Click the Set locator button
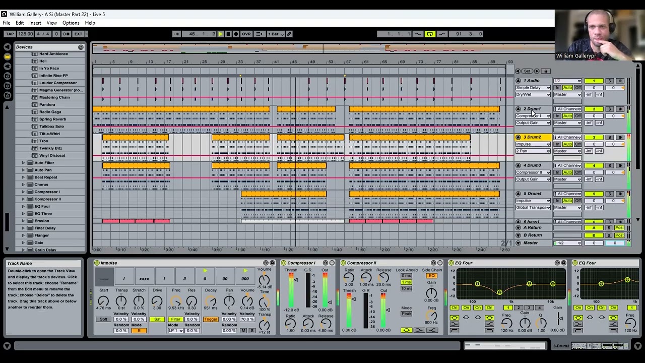 tap(527, 71)
